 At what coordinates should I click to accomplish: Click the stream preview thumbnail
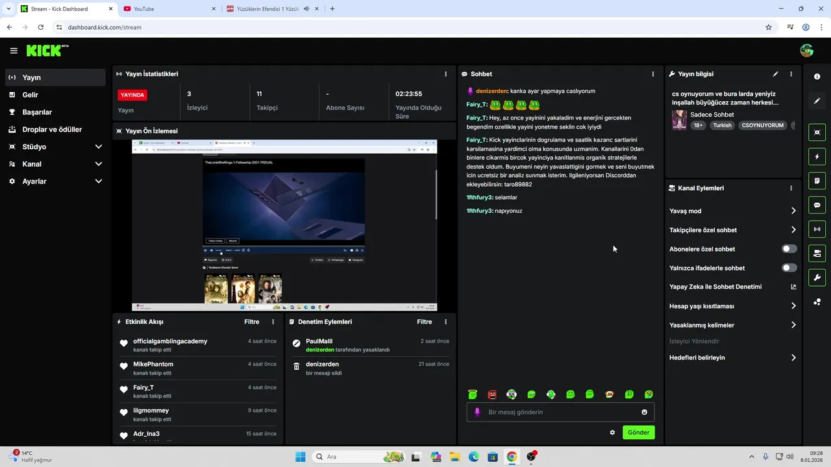(x=284, y=225)
